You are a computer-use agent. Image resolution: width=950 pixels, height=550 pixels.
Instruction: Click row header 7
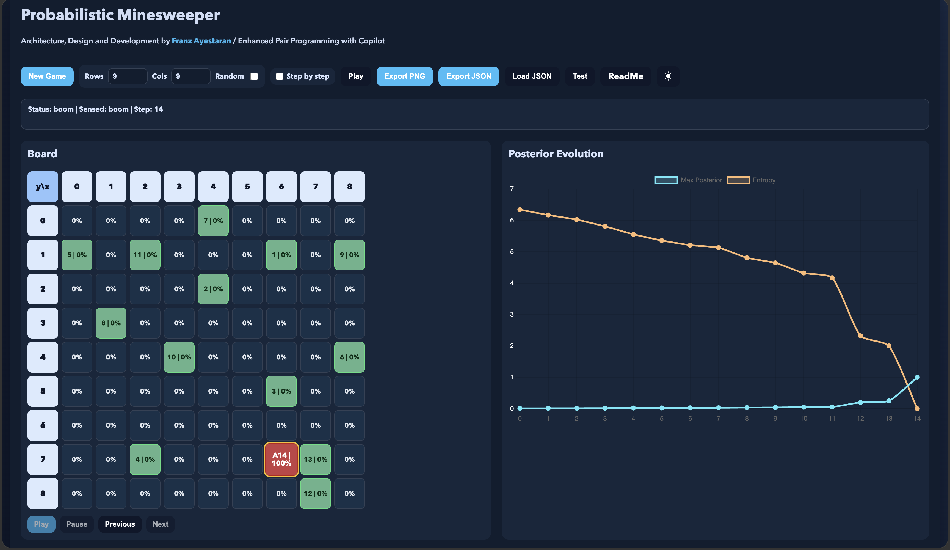coord(43,460)
